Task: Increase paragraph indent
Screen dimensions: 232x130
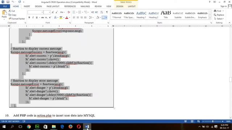Action: point(96,12)
